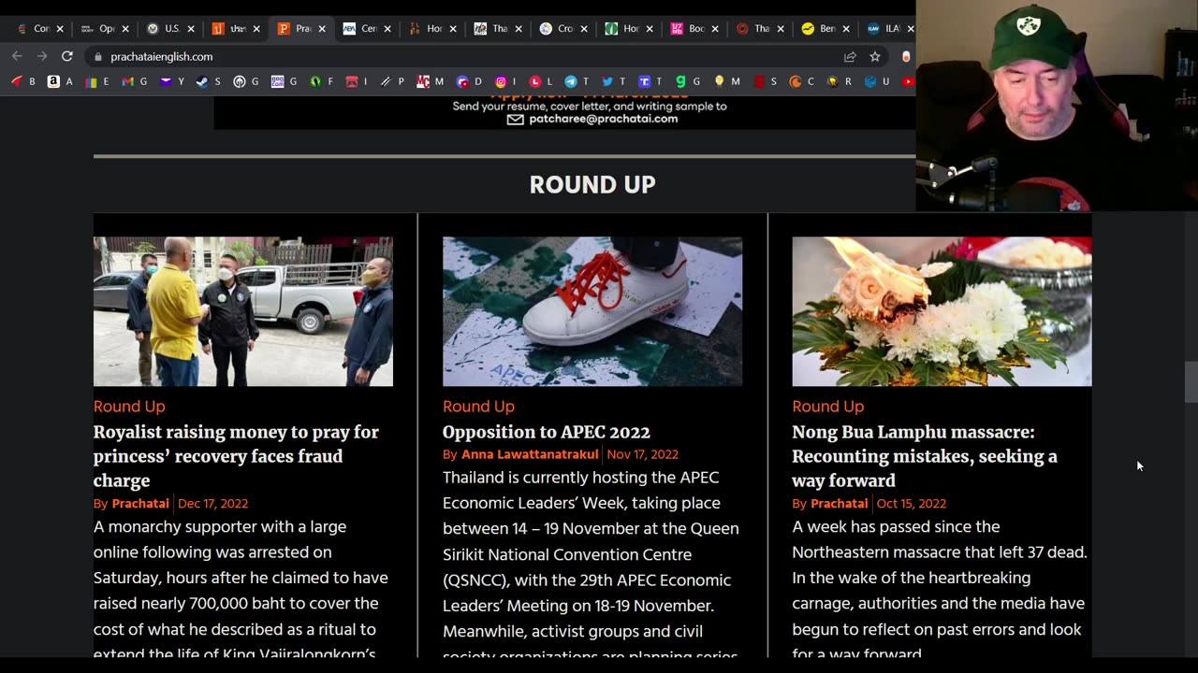Bookmark this page with the star icon
The height and width of the screenshot is (673, 1198).
(875, 56)
